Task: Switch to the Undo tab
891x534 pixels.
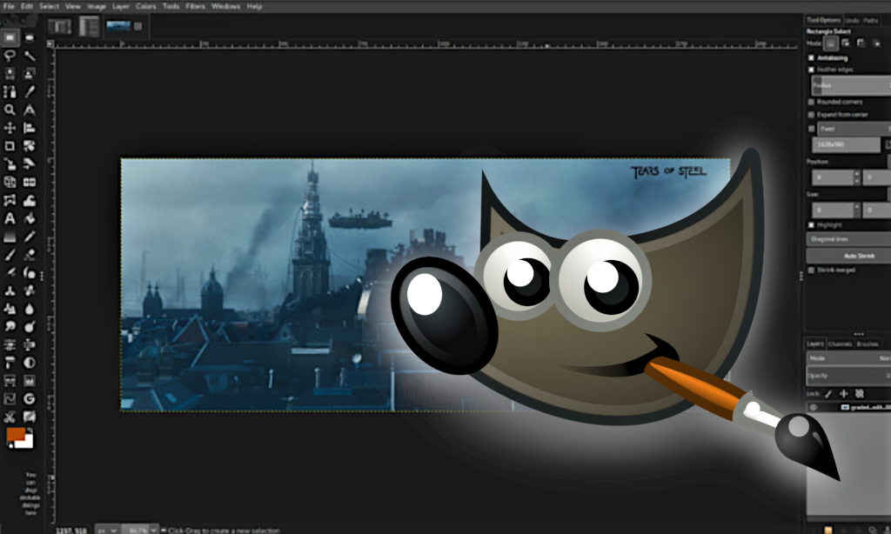Action: [852, 21]
